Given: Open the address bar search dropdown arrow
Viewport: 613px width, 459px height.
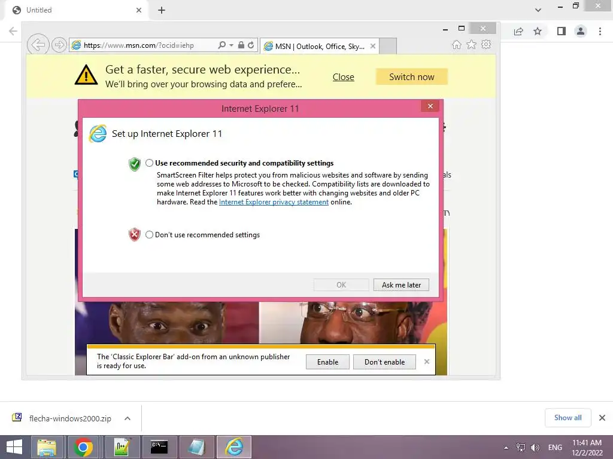Looking at the screenshot, I should pyautogui.click(x=232, y=45).
